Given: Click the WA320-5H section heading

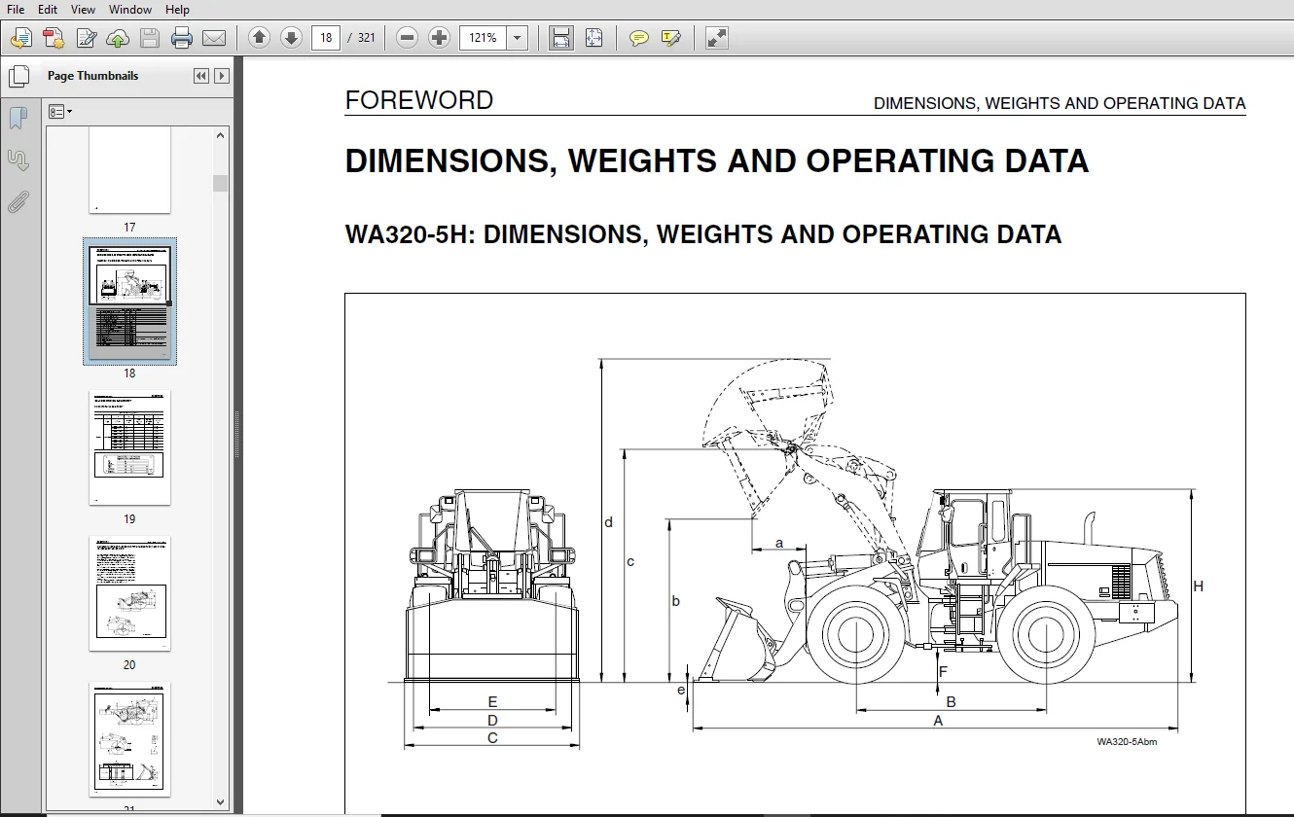Looking at the screenshot, I should tap(703, 234).
